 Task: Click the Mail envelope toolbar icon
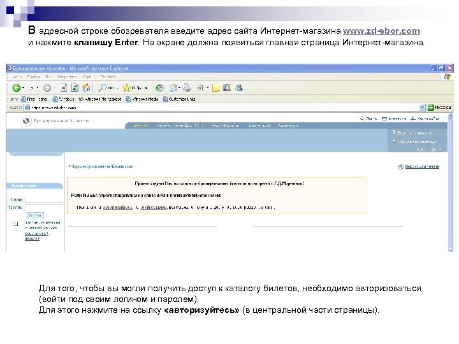(x=173, y=88)
